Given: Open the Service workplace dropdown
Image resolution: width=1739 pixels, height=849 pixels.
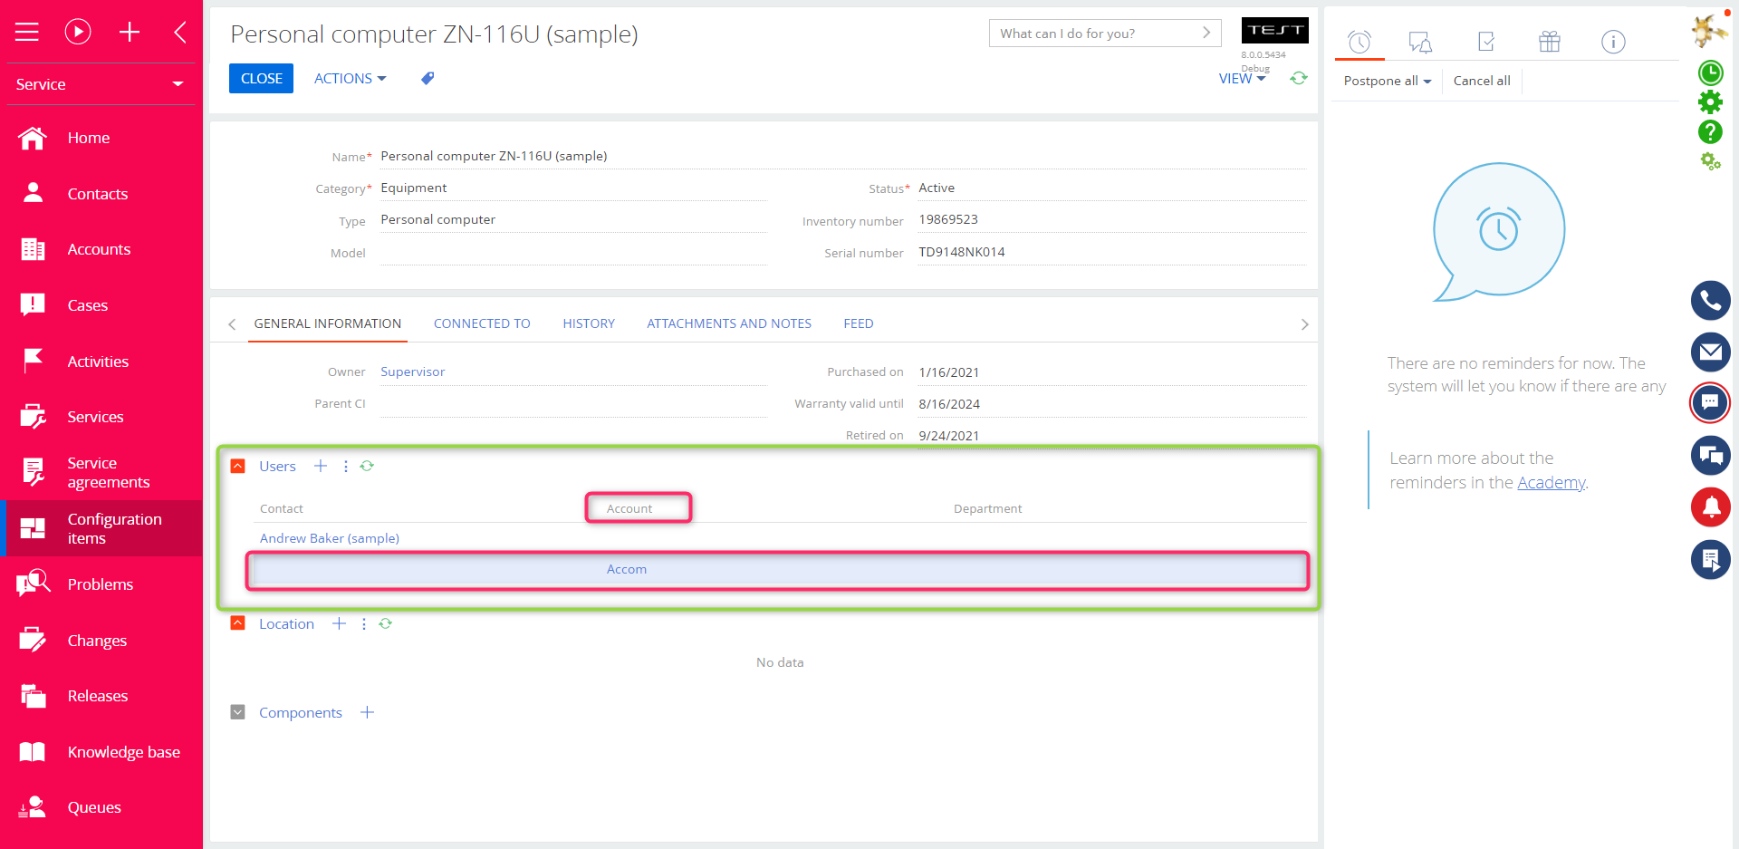Looking at the screenshot, I should (100, 84).
